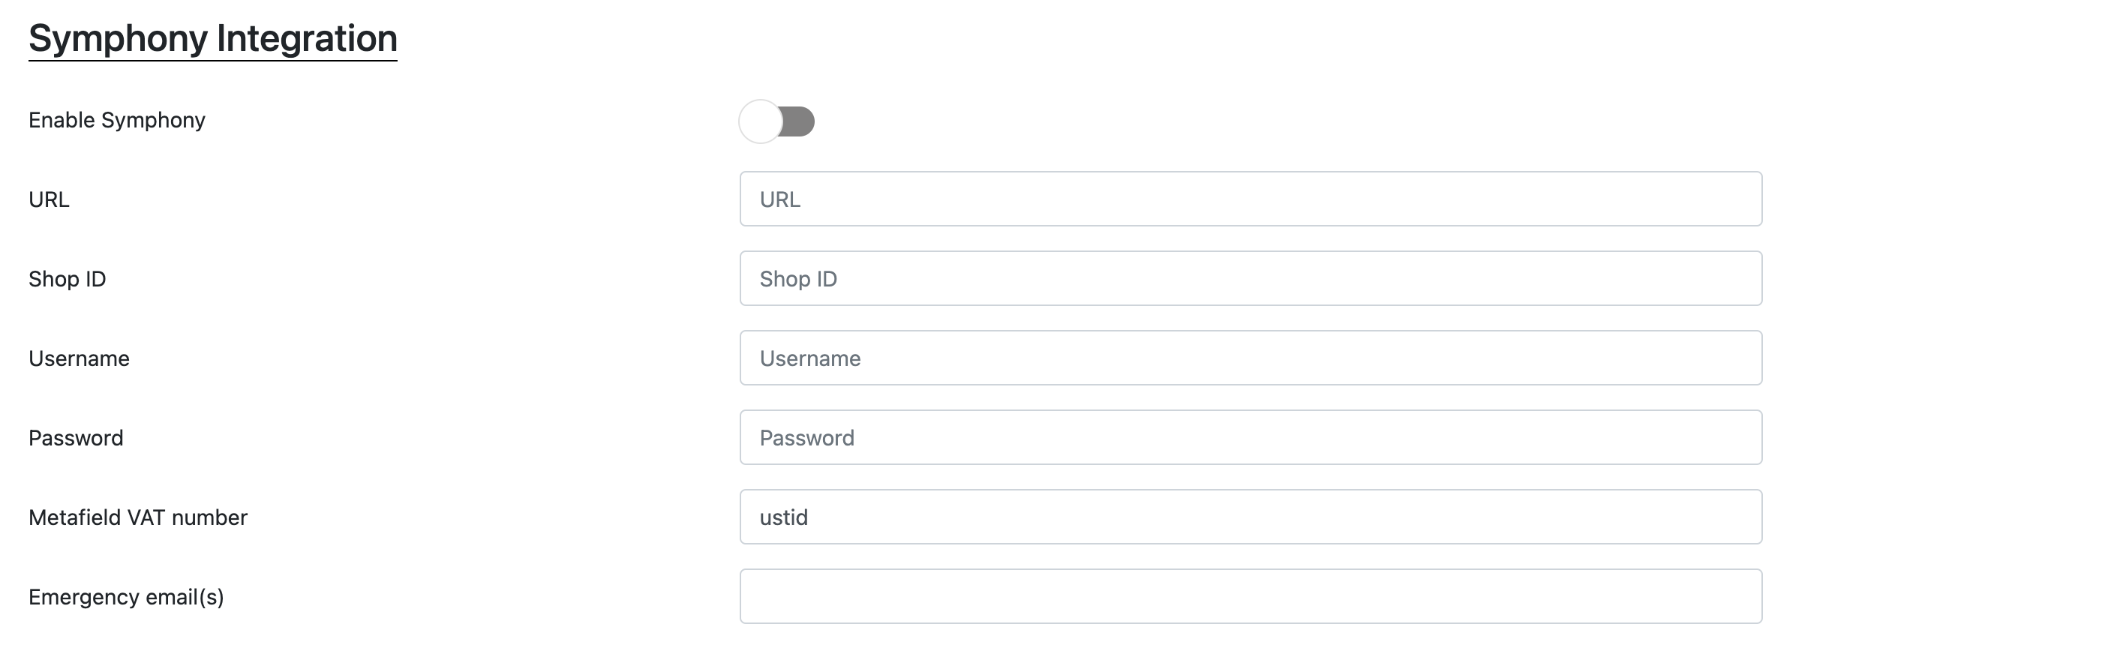Click the Password label
This screenshot has width=2114, height=645.
76,438
